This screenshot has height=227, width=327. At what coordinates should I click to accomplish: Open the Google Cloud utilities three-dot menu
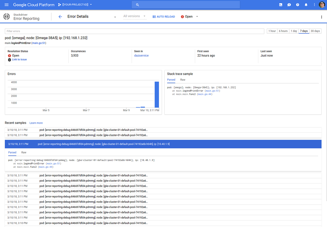tap(314, 5)
